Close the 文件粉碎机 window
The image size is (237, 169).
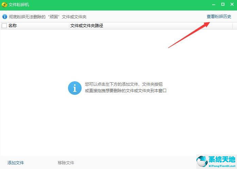232,4
